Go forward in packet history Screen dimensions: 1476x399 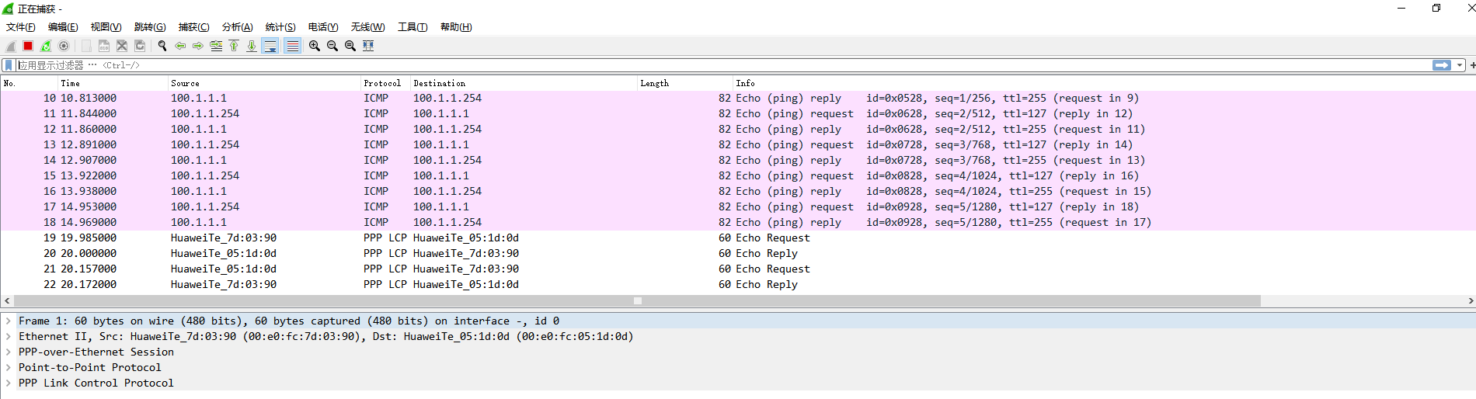point(198,46)
